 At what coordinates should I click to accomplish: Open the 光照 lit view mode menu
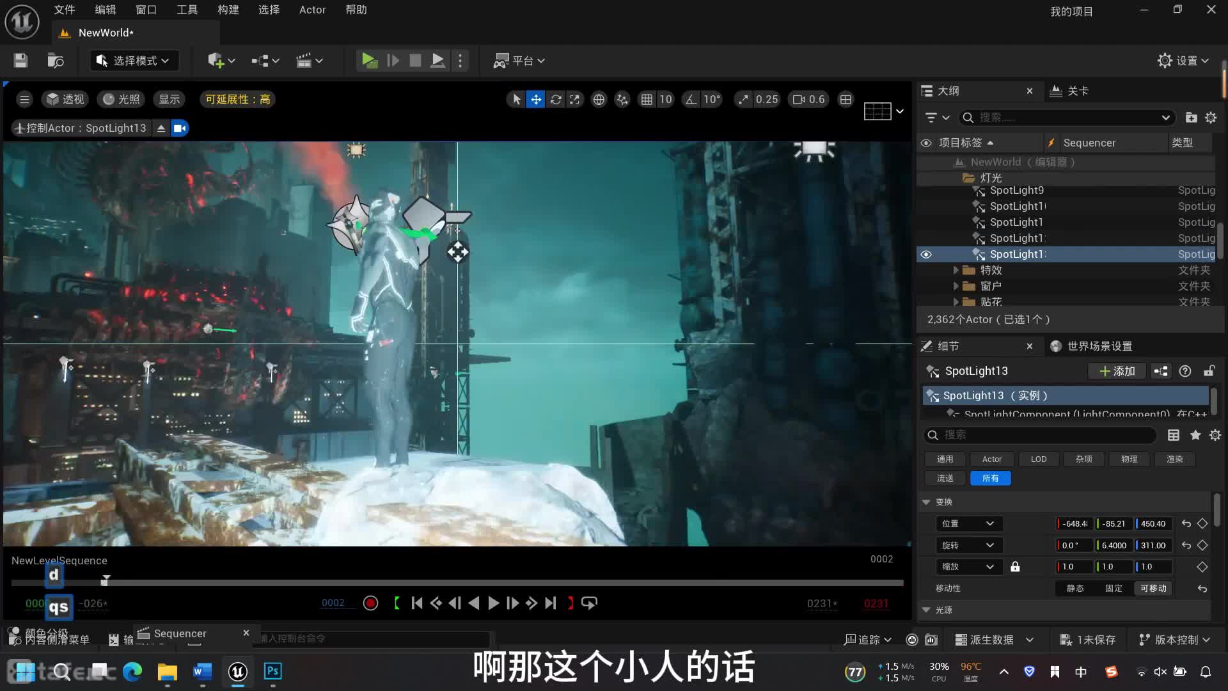[122, 99]
